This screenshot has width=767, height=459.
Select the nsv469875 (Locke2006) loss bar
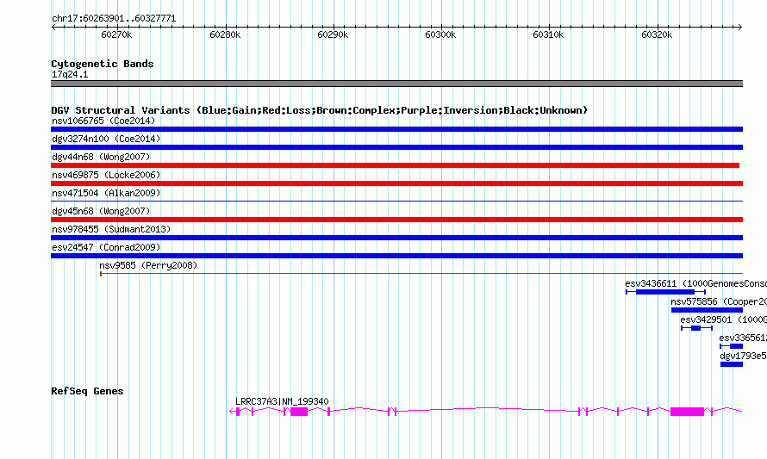point(396,183)
